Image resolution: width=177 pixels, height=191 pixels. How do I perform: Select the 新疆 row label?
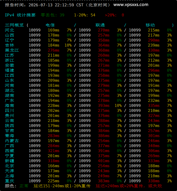[10, 161]
